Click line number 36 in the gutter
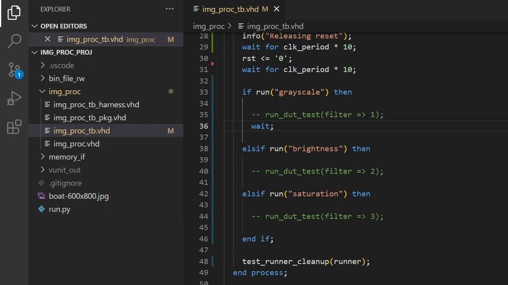The width and height of the screenshot is (508, 285). click(x=204, y=126)
